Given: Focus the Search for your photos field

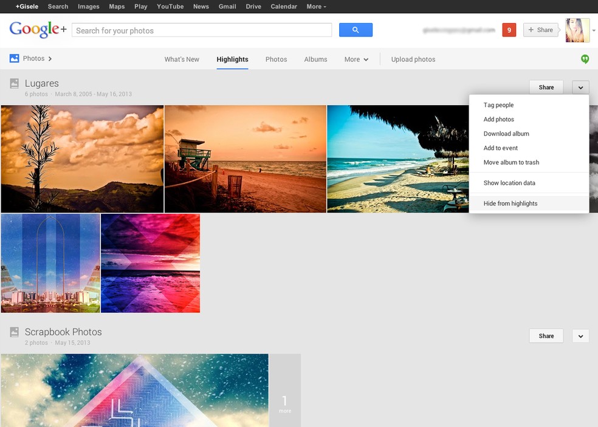Looking at the screenshot, I should click(202, 30).
